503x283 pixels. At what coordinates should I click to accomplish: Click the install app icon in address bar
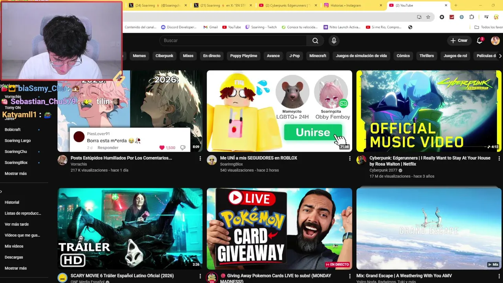point(419,17)
